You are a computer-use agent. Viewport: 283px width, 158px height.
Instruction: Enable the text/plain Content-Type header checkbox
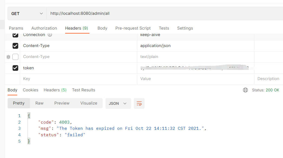[15, 57]
